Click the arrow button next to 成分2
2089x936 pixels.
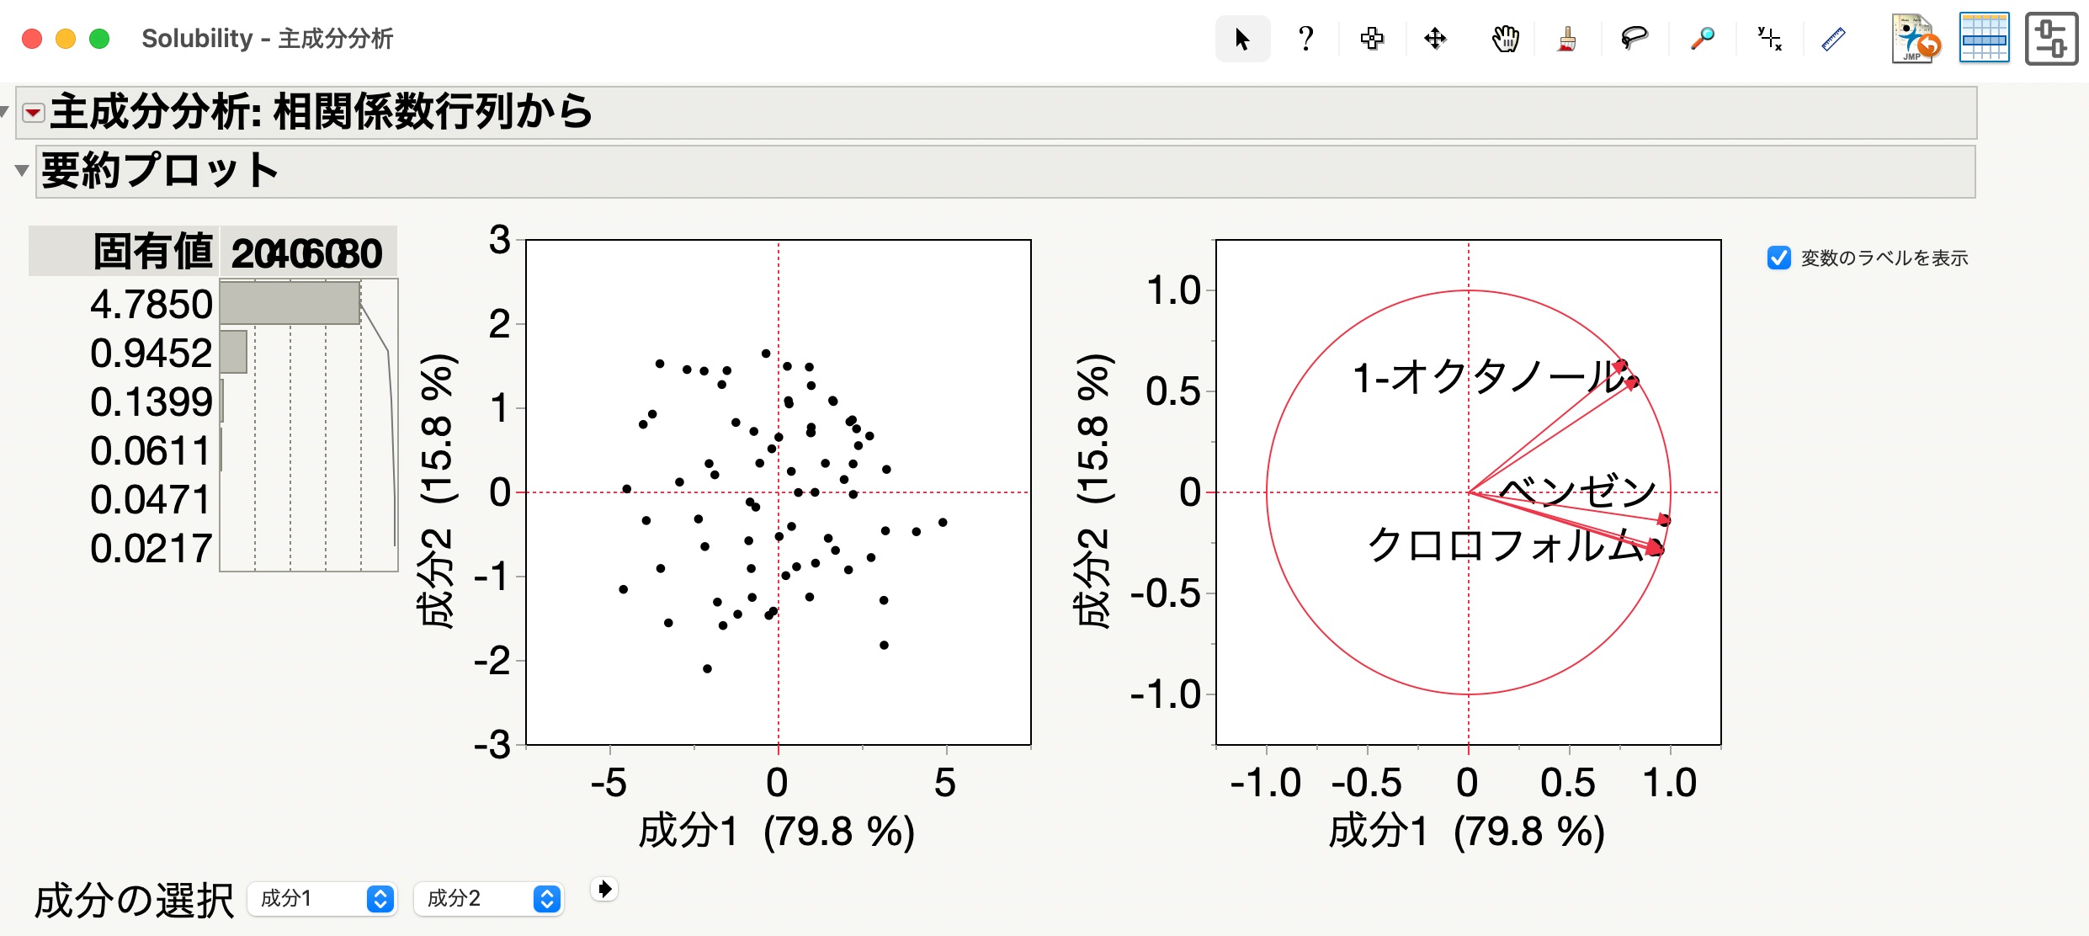(x=604, y=889)
